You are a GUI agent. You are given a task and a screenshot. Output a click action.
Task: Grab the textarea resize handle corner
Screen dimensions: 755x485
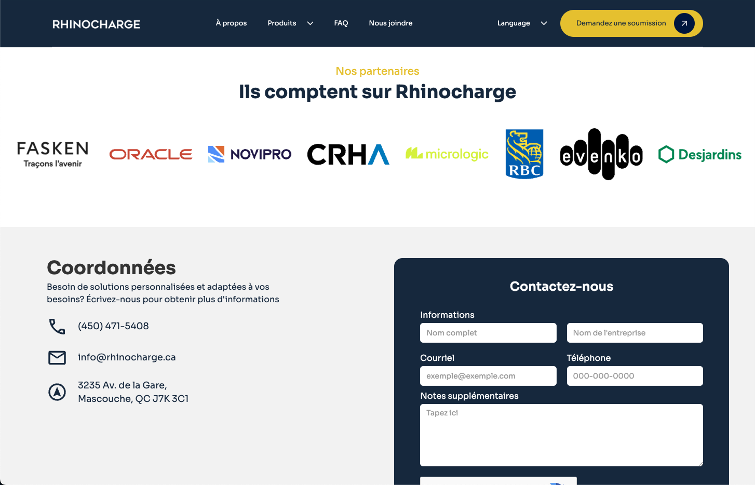[x=699, y=463]
